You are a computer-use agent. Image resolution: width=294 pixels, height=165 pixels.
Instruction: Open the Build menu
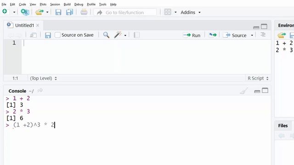click(67, 4)
